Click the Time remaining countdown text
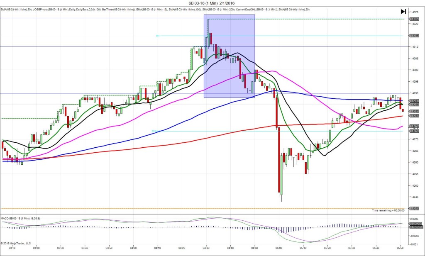The image size is (425, 256). click(388, 211)
